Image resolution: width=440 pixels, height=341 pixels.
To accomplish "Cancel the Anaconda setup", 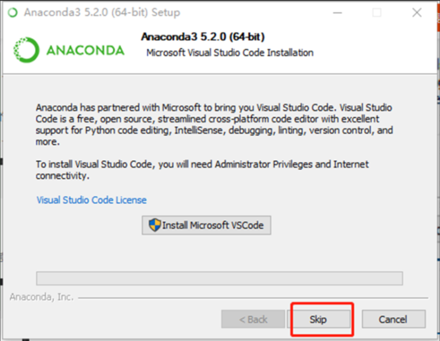I will 393,320.
